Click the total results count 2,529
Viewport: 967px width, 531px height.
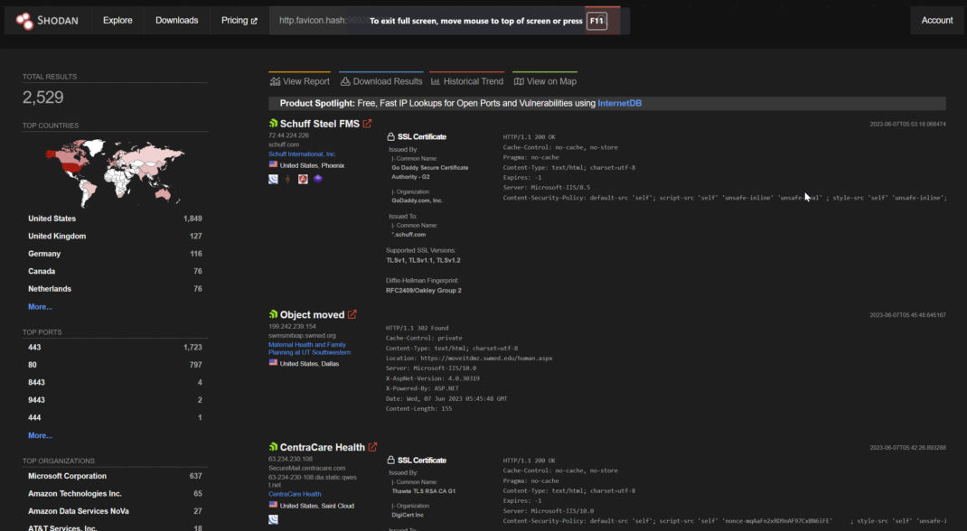point(43,98)
